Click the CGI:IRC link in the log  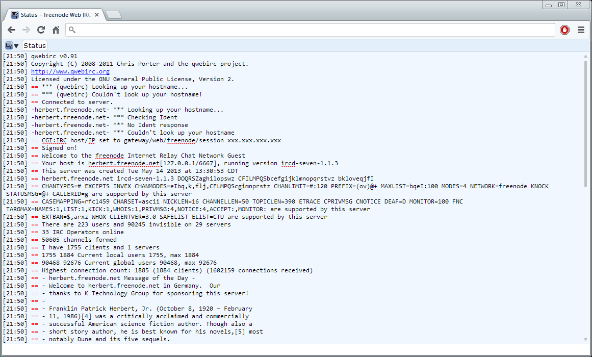[54, 140]
